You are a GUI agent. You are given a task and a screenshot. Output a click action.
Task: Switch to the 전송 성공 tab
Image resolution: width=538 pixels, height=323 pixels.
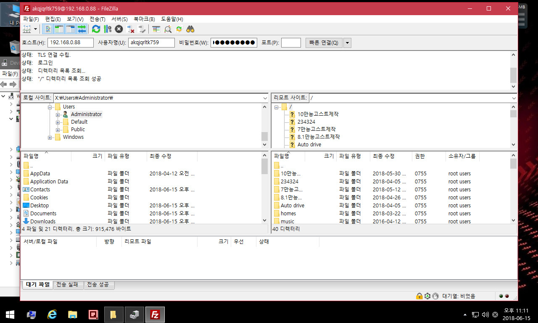click(x=99, y=285)
